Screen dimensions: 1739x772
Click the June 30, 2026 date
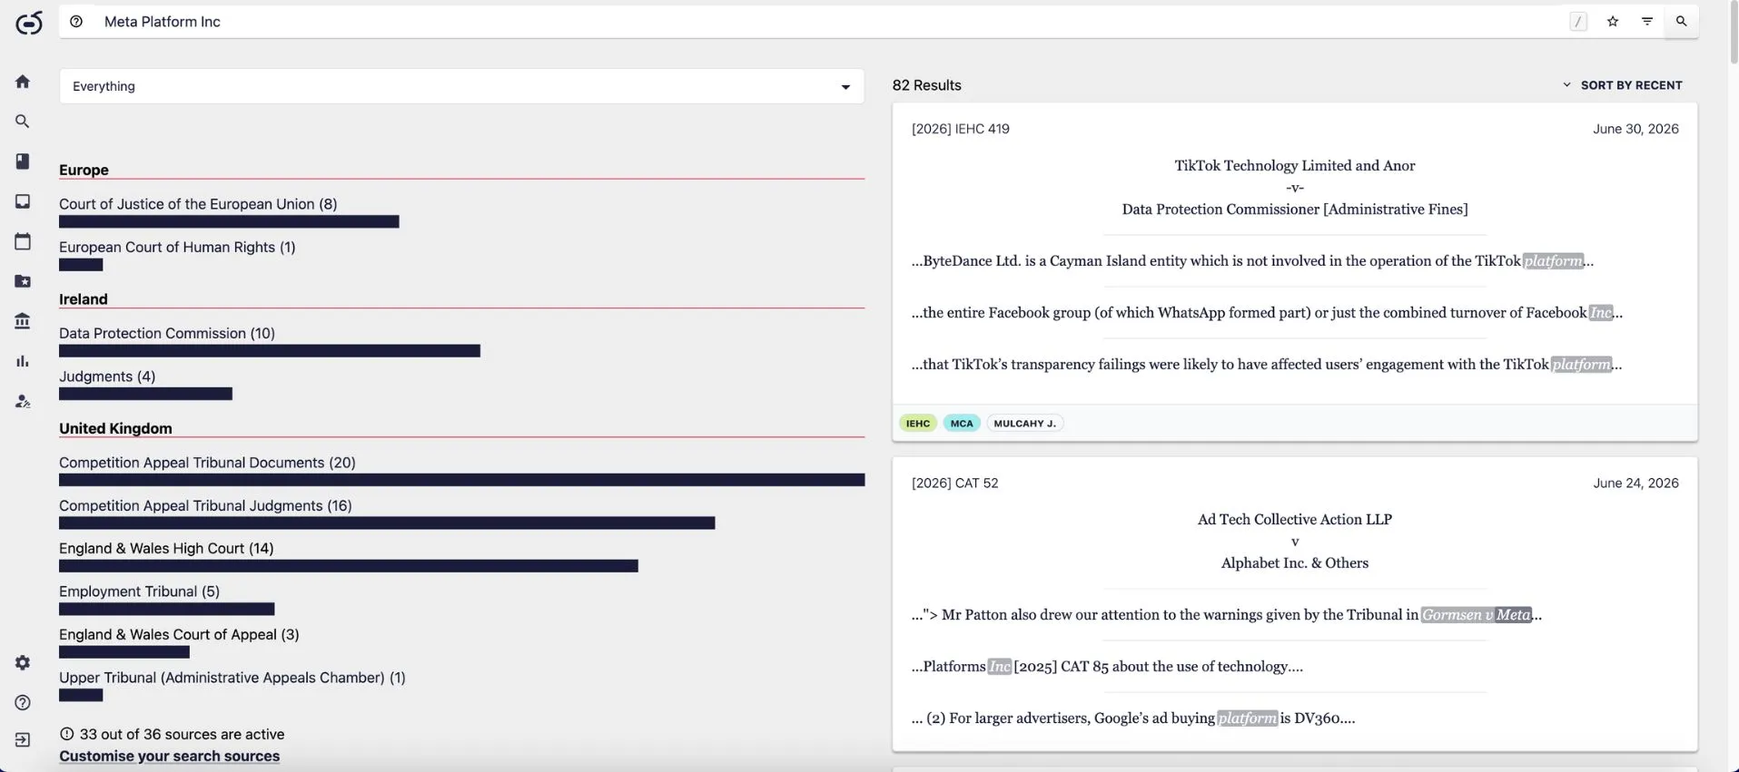[x=1635, y=129]
